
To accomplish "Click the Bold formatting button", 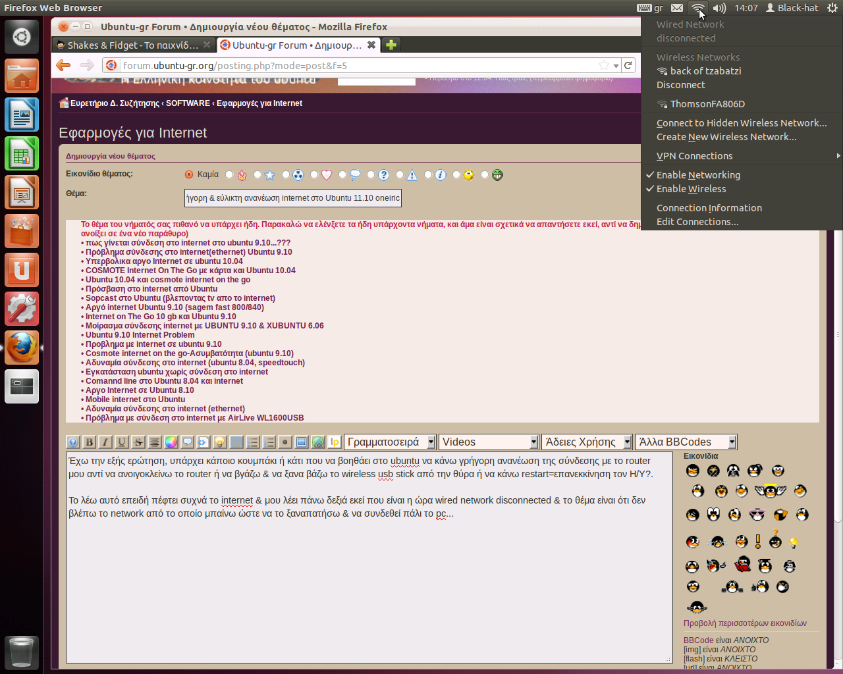I will pyautogui.click(x=89, y=442).
